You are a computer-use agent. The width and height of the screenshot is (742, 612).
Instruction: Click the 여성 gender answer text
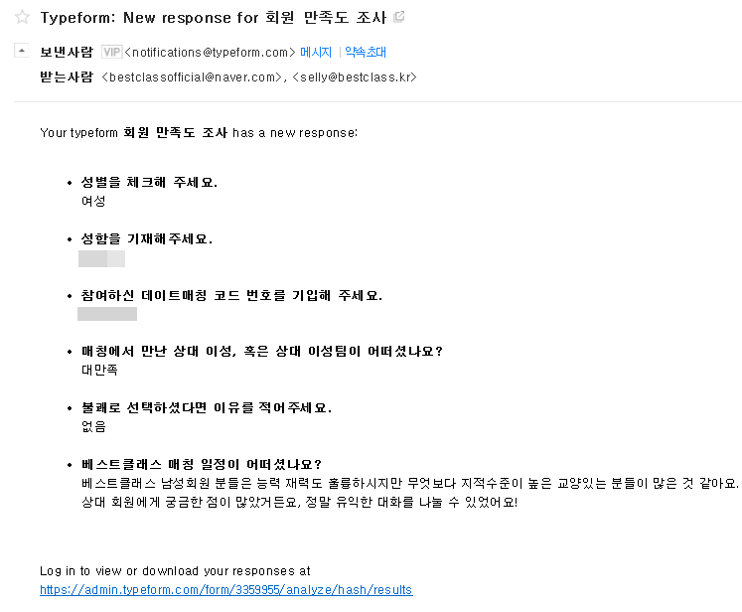pyautogui.click(x=93, y=201)
